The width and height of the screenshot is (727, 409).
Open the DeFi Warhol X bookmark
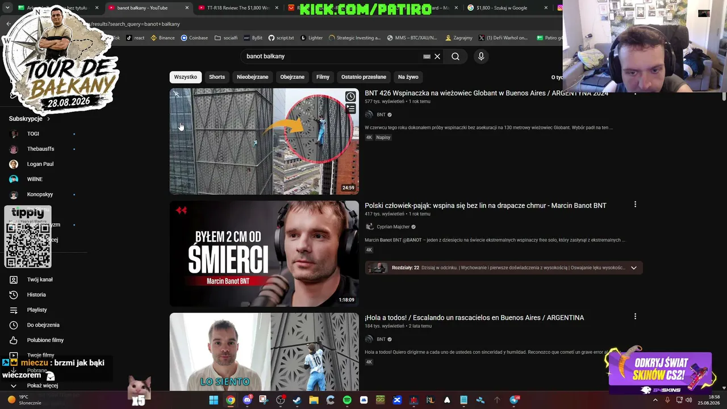click(503, 38)
